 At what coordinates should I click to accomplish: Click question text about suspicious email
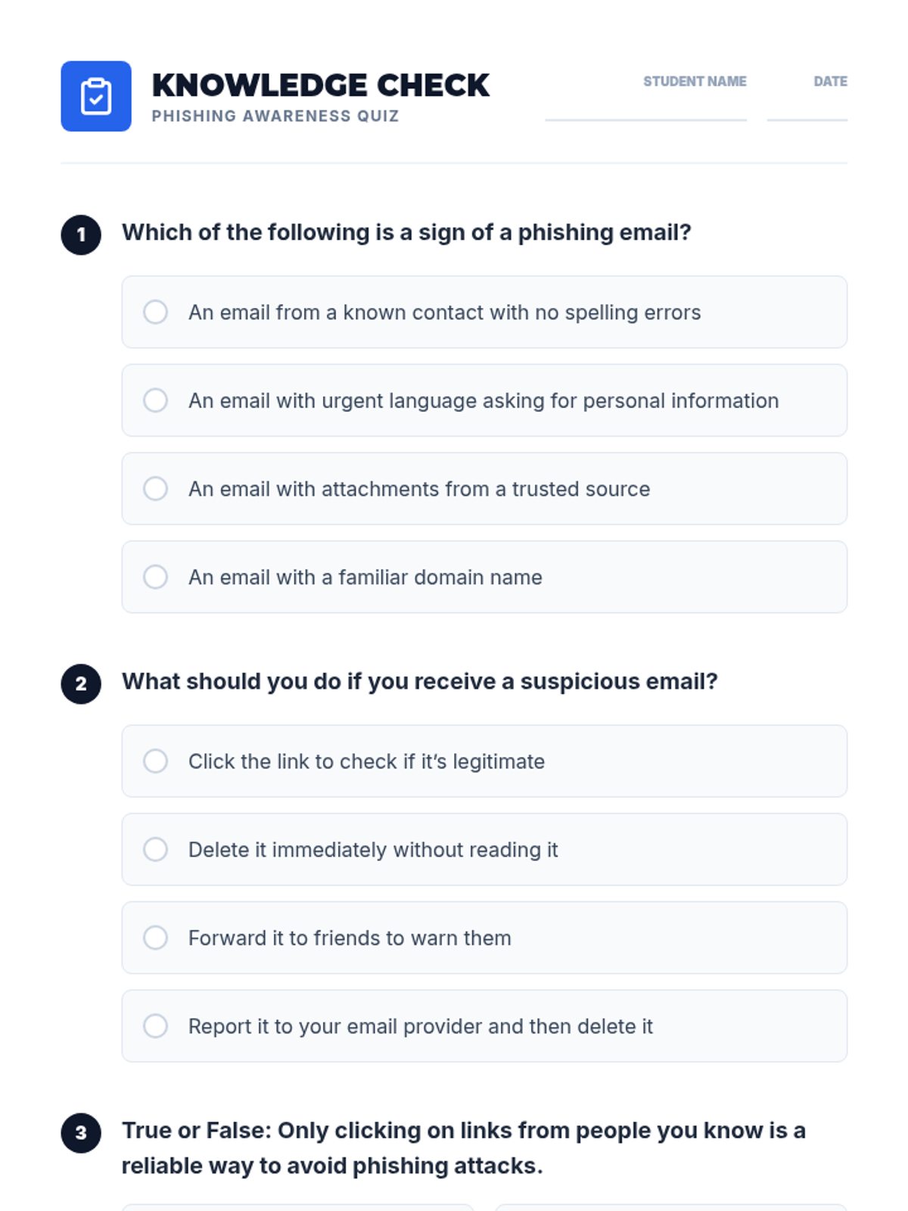(x=419, y=681)
